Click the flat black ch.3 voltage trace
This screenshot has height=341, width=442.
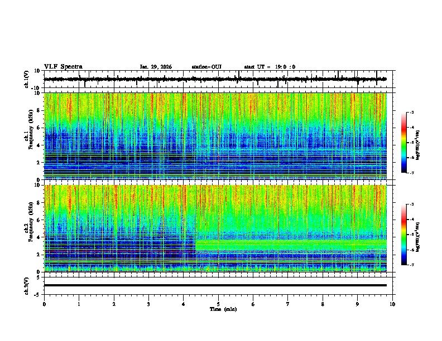click(x=215, y=285)
